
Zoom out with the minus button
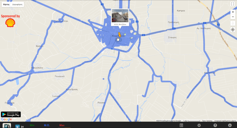coord(233,17)
